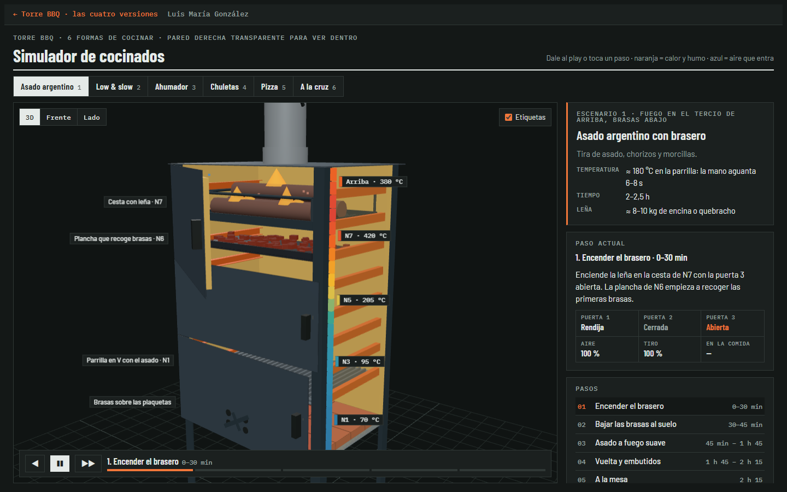Select step 04 Vuelta y embutidos
Image resolution: width=787 pixels, height=492 pixels.
coord(670,461)
